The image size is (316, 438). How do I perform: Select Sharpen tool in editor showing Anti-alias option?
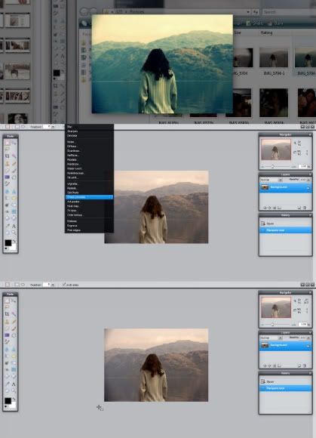pyautogui.click(x=14, y=350)
